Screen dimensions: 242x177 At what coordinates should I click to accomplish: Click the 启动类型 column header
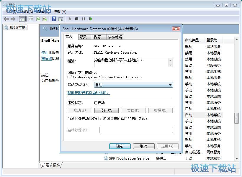pyautogui.click(x=194, y=40)
